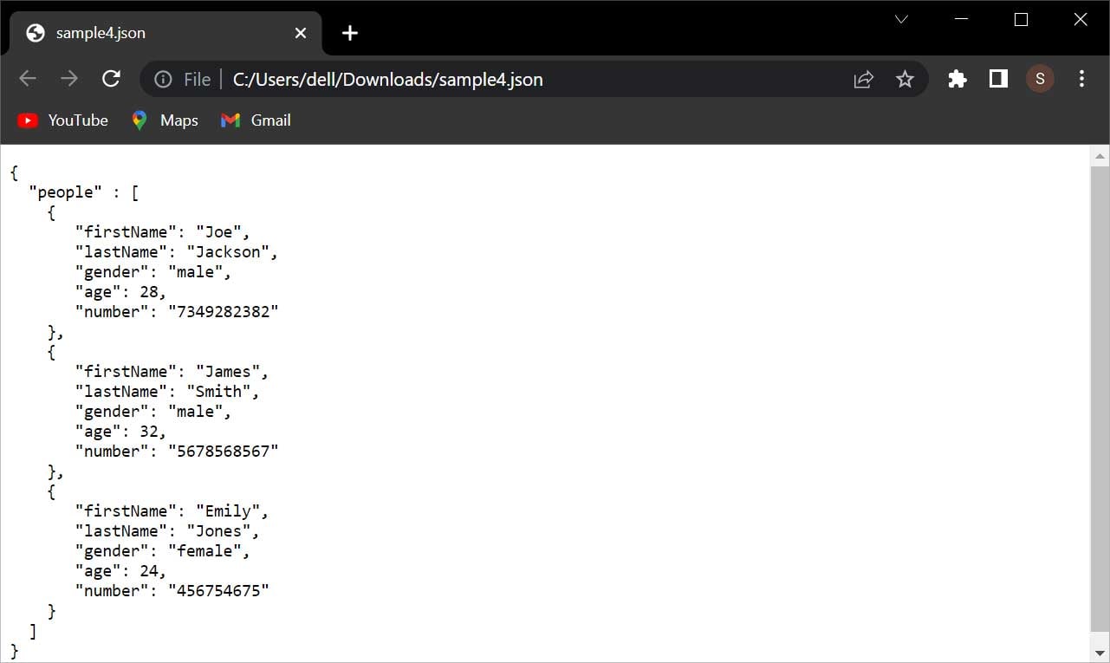The image size is (1110, 663).
Task: Open the side panel icon
Action: coord(997,78)
